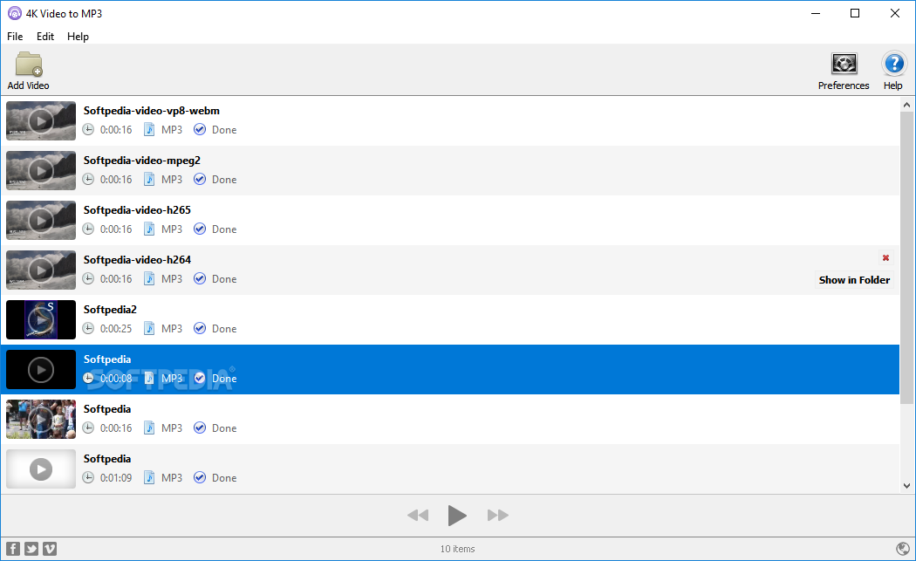This screenshot has width=916, height=561.
Task: Play thumbnail of Softpedia-video-h265
Action: [41, 221]
